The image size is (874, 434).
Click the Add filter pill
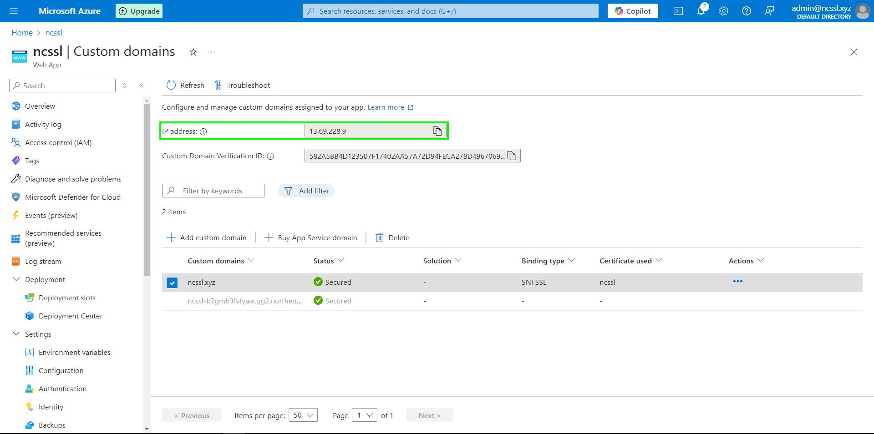point(306,191)
